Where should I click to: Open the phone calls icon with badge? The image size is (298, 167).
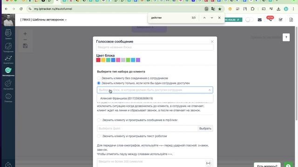pos(270,19)
